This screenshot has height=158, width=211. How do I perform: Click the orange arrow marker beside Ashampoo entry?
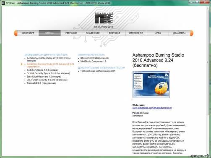(x=21, y=64)
